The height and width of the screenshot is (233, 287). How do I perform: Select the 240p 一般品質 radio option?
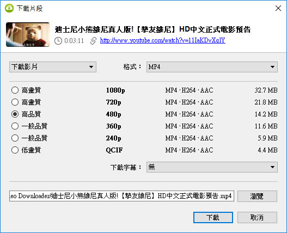(15, 138)
